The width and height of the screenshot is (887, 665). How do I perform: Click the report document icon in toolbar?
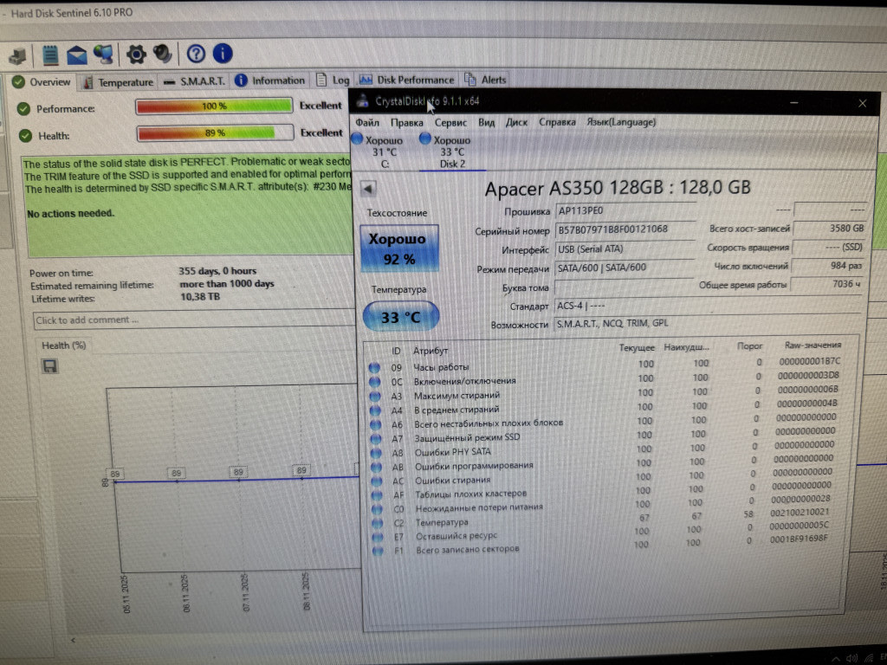[50, 55]
